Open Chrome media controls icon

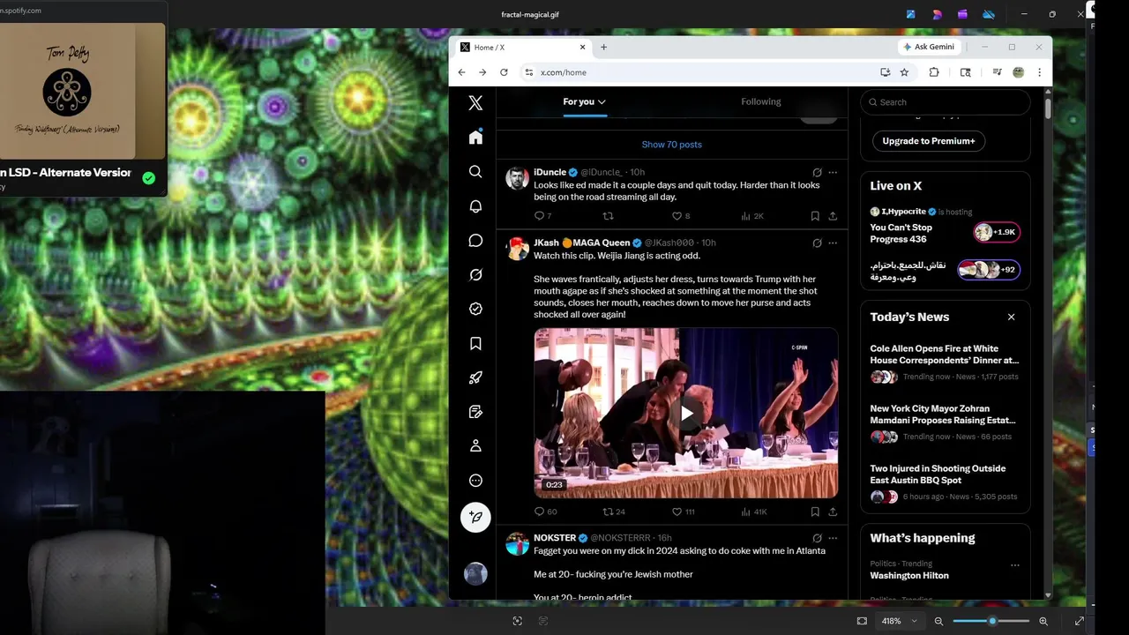pos(997,72)
